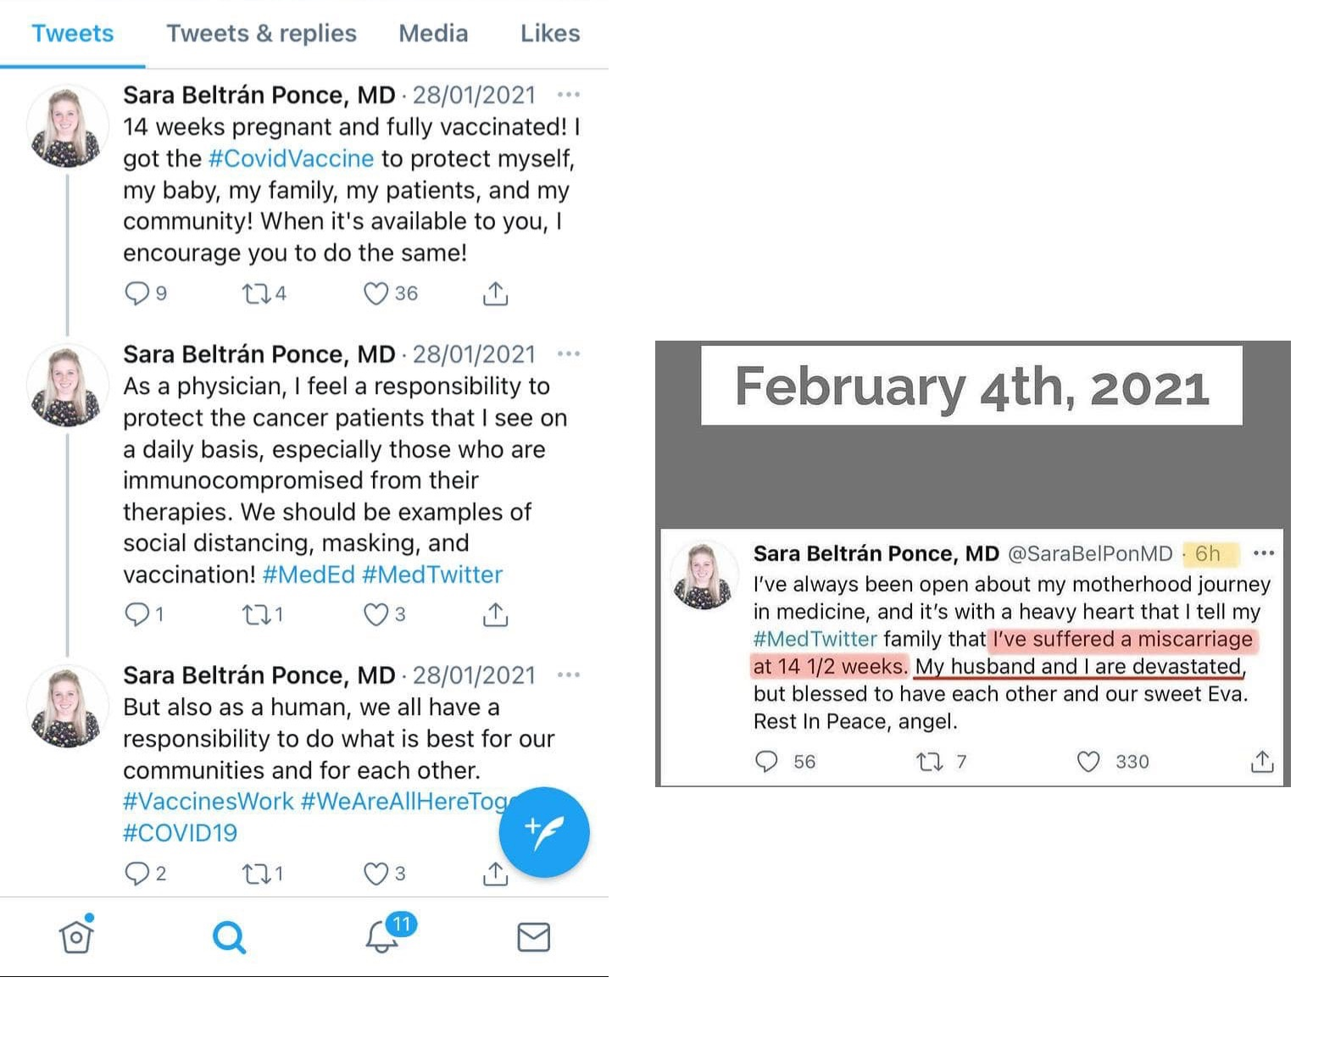Open the Search magnifier in bottom navigation

coord(229,937)
